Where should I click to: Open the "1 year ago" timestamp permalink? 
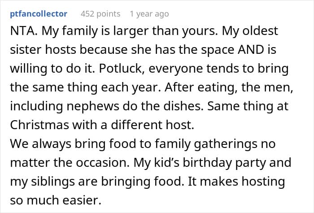point(149,14)
